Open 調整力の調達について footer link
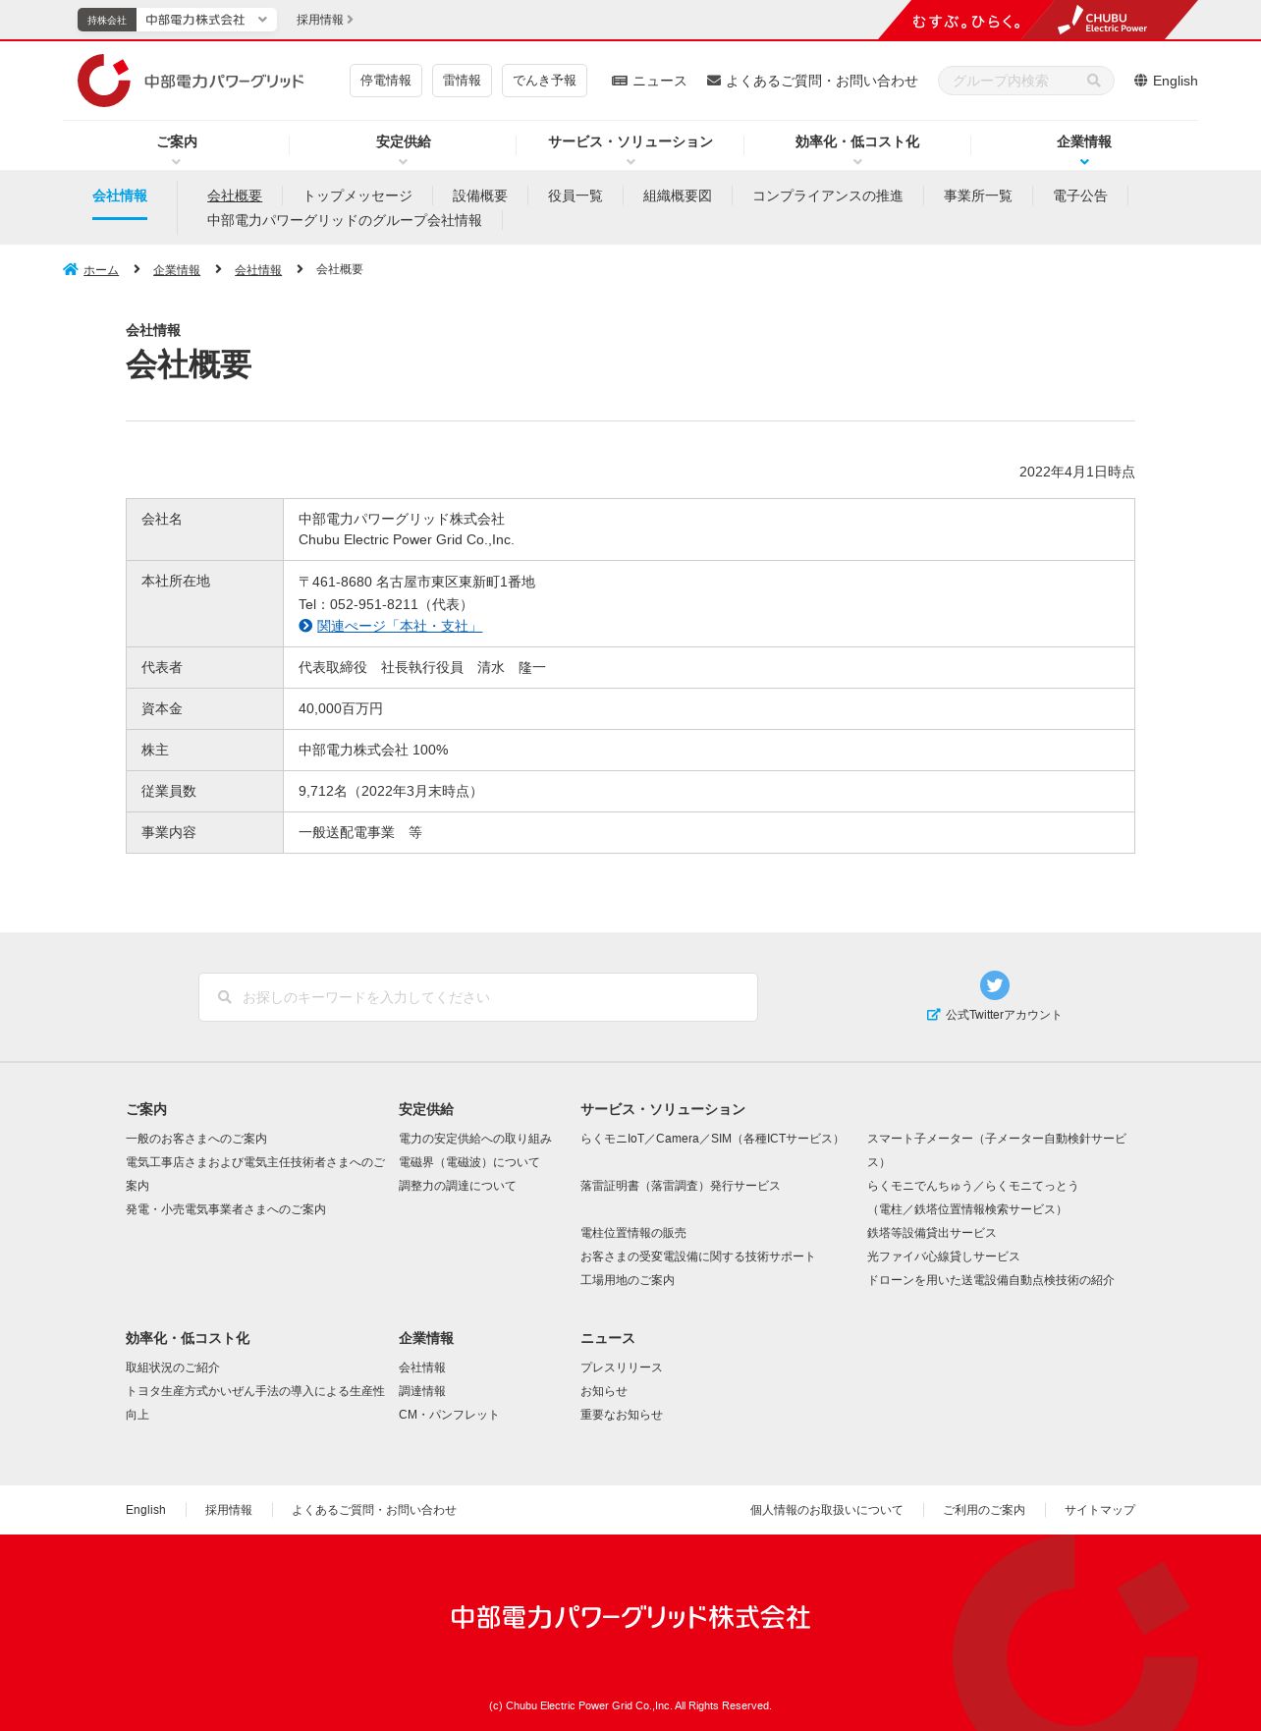 tap(458, 1186)
